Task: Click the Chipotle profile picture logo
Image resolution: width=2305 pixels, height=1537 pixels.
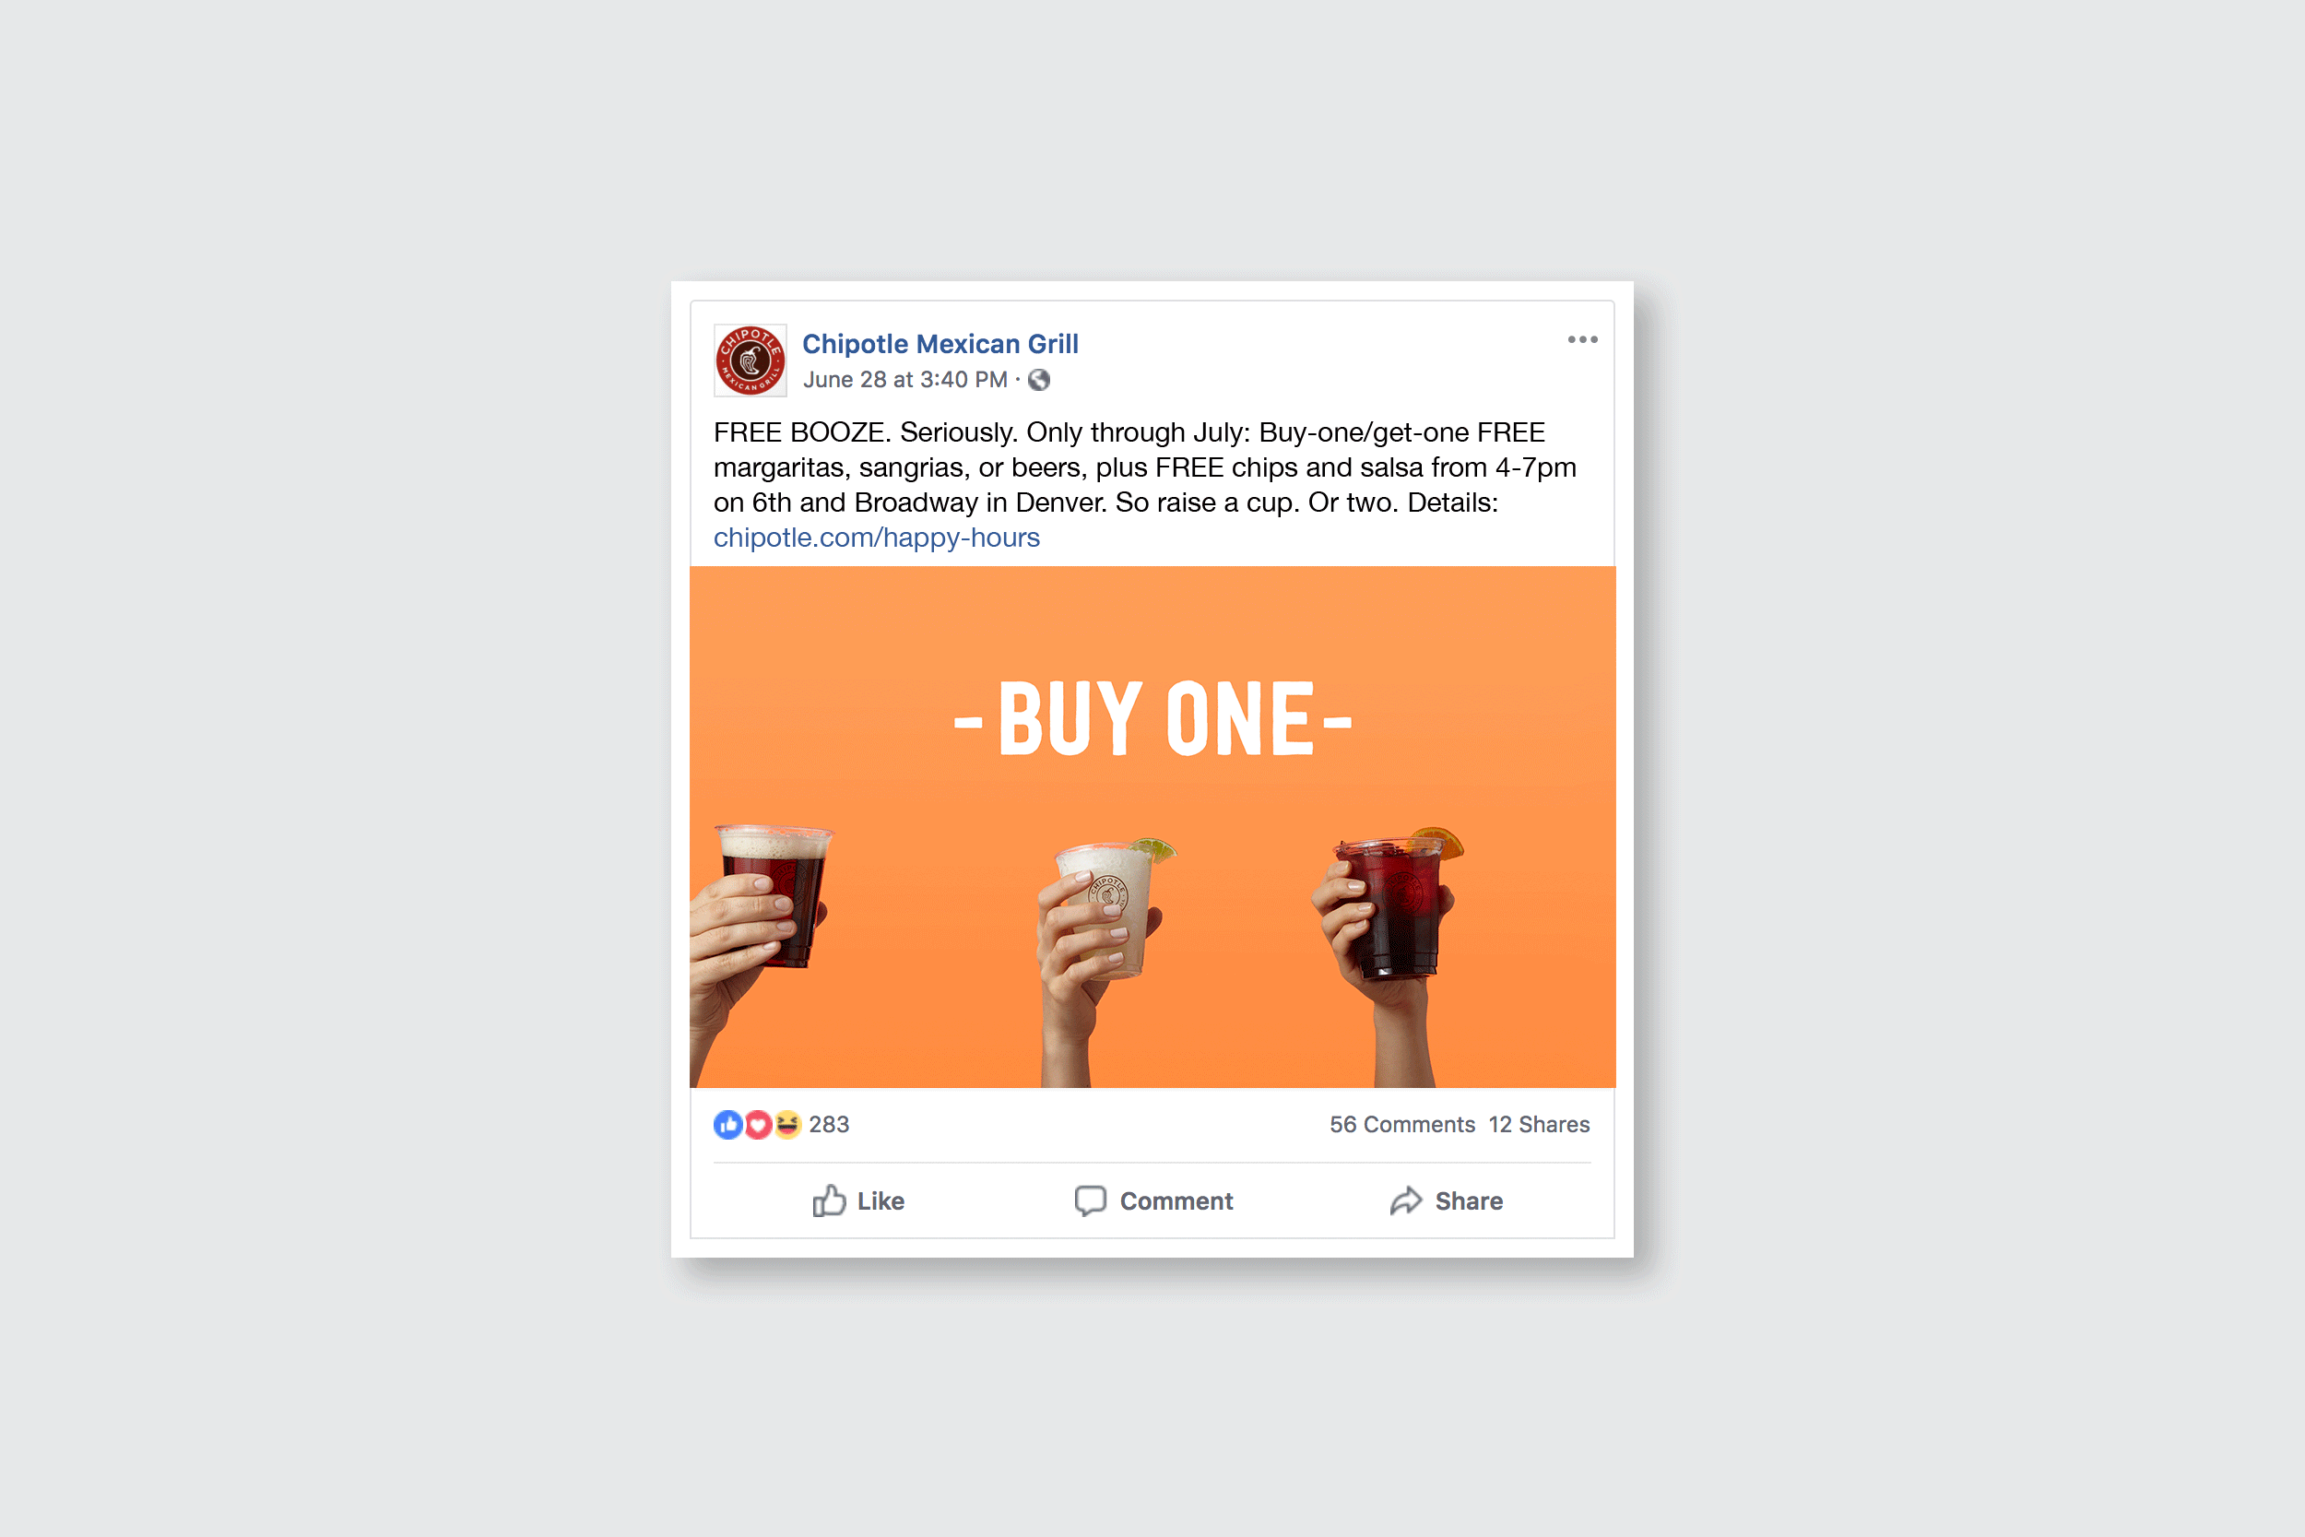Action: 750,361
